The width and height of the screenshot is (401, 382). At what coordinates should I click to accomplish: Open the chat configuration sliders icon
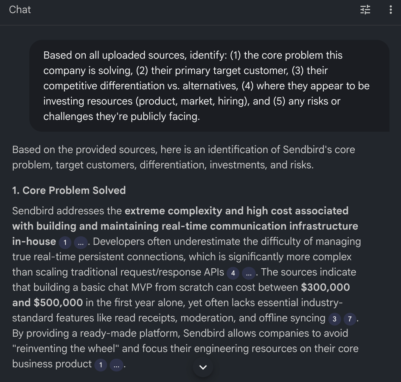(x=365, y=10)
